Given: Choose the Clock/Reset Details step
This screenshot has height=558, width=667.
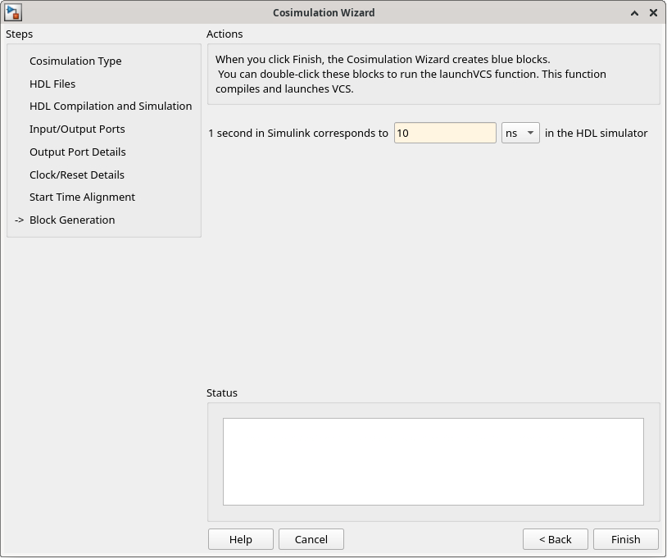Looking at the screenshot, I should click(x=77, y=175).
